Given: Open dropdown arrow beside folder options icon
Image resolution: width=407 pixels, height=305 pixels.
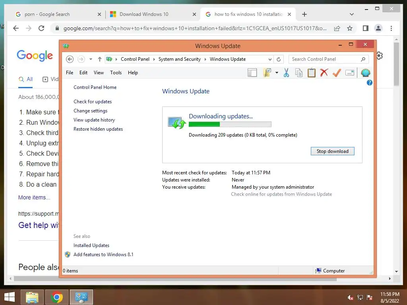Looking at the screenshot, I should [x=277, y=73].
